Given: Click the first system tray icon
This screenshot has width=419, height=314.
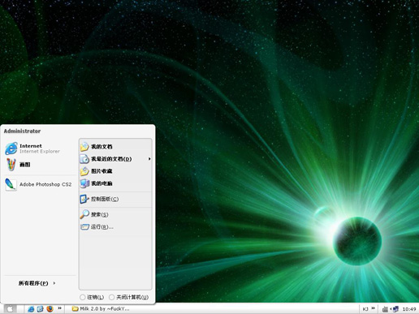Looking at the screenshot, I should (385, 309).
